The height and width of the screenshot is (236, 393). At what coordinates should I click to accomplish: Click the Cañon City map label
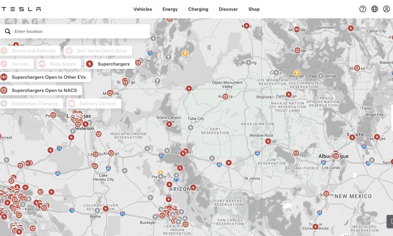[x=376, y=31]
